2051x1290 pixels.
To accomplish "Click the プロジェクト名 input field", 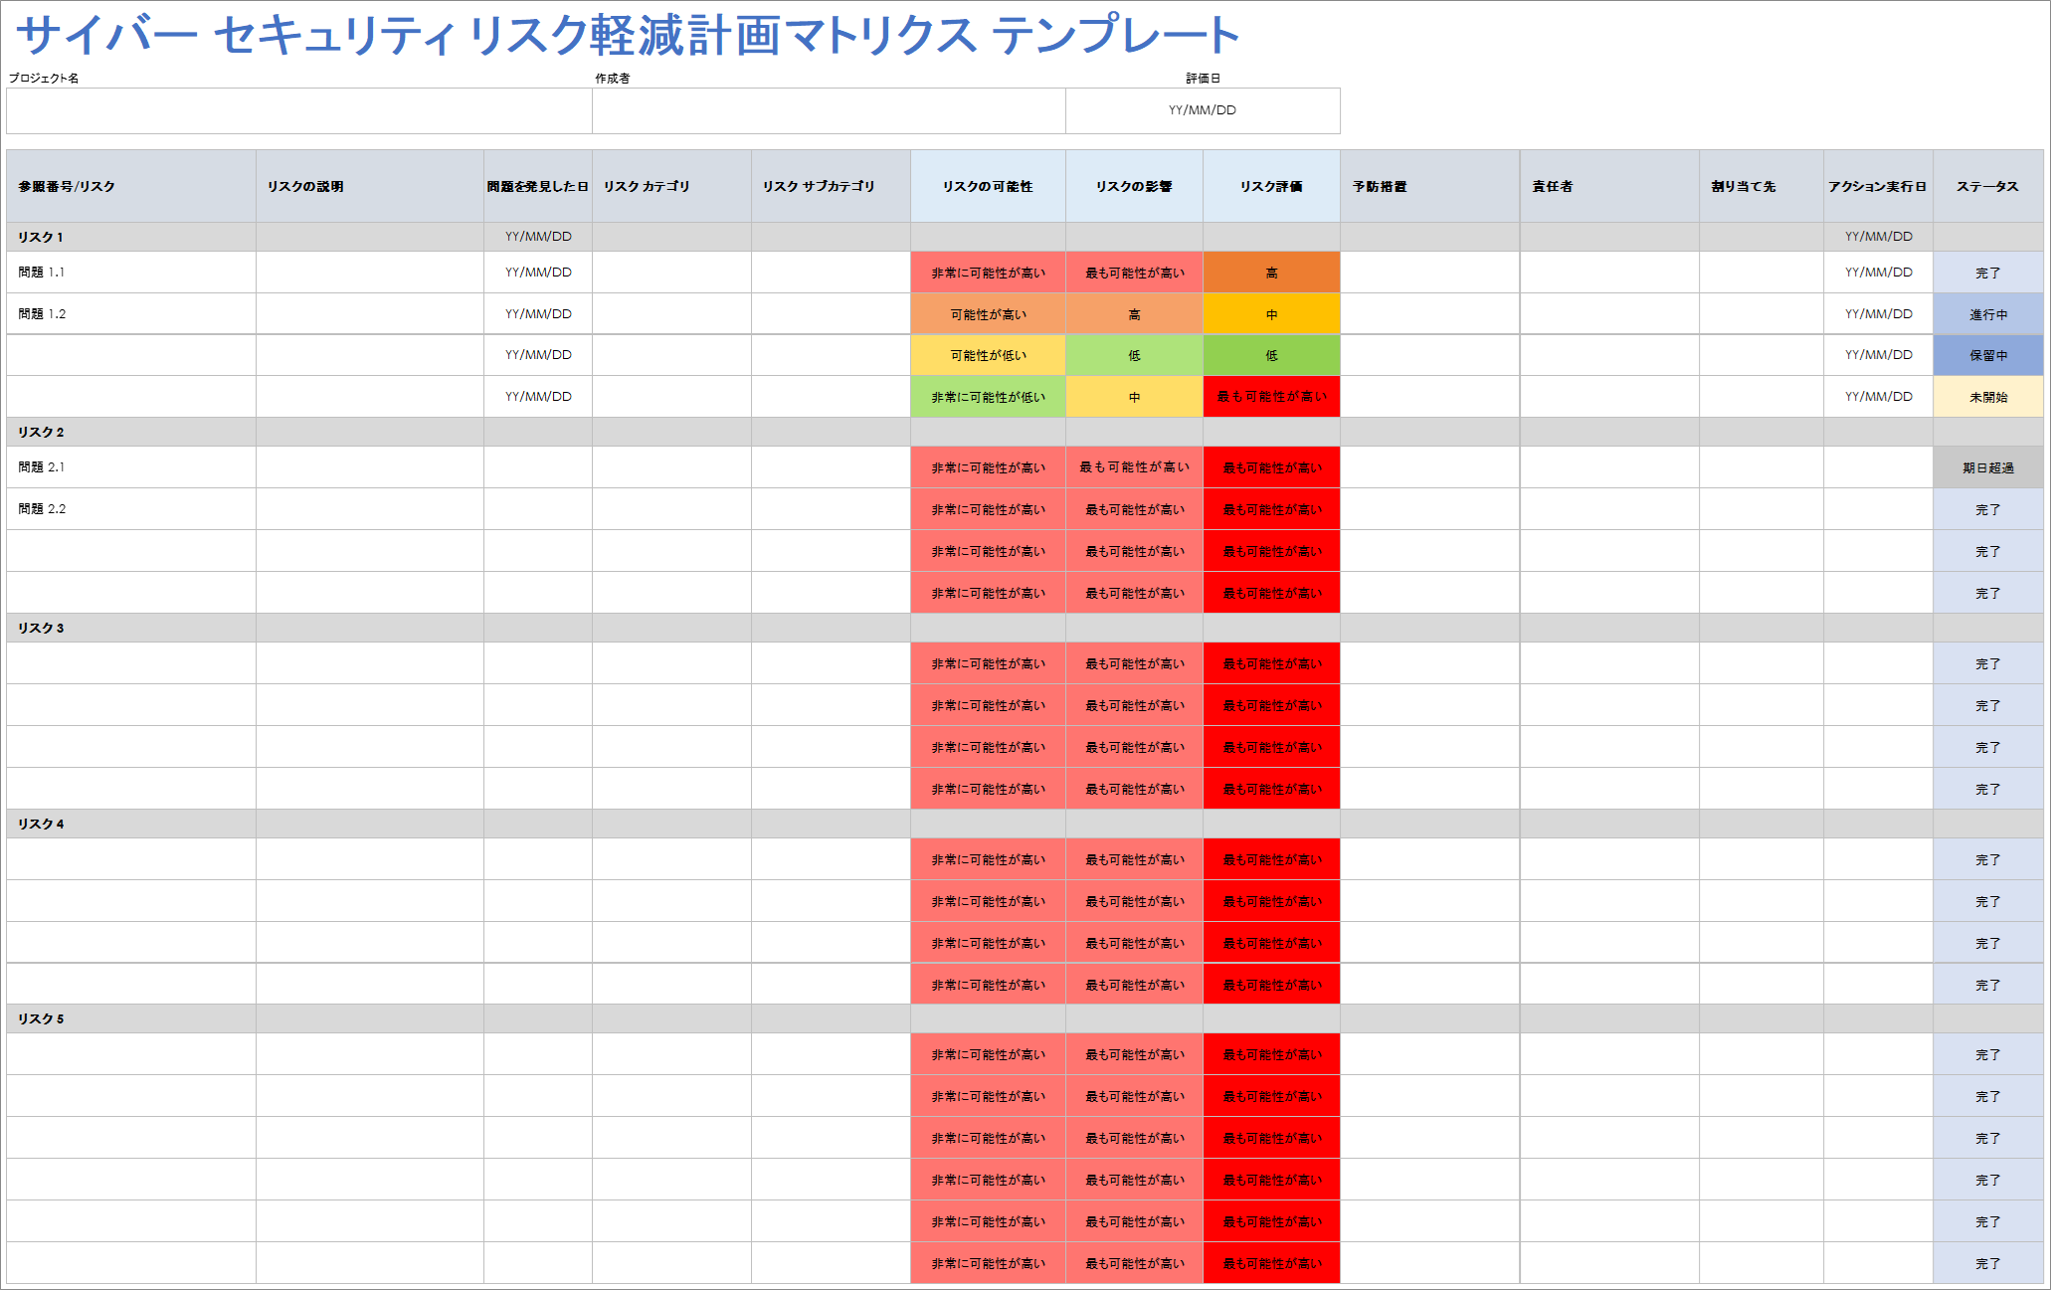I will [299, 110].
